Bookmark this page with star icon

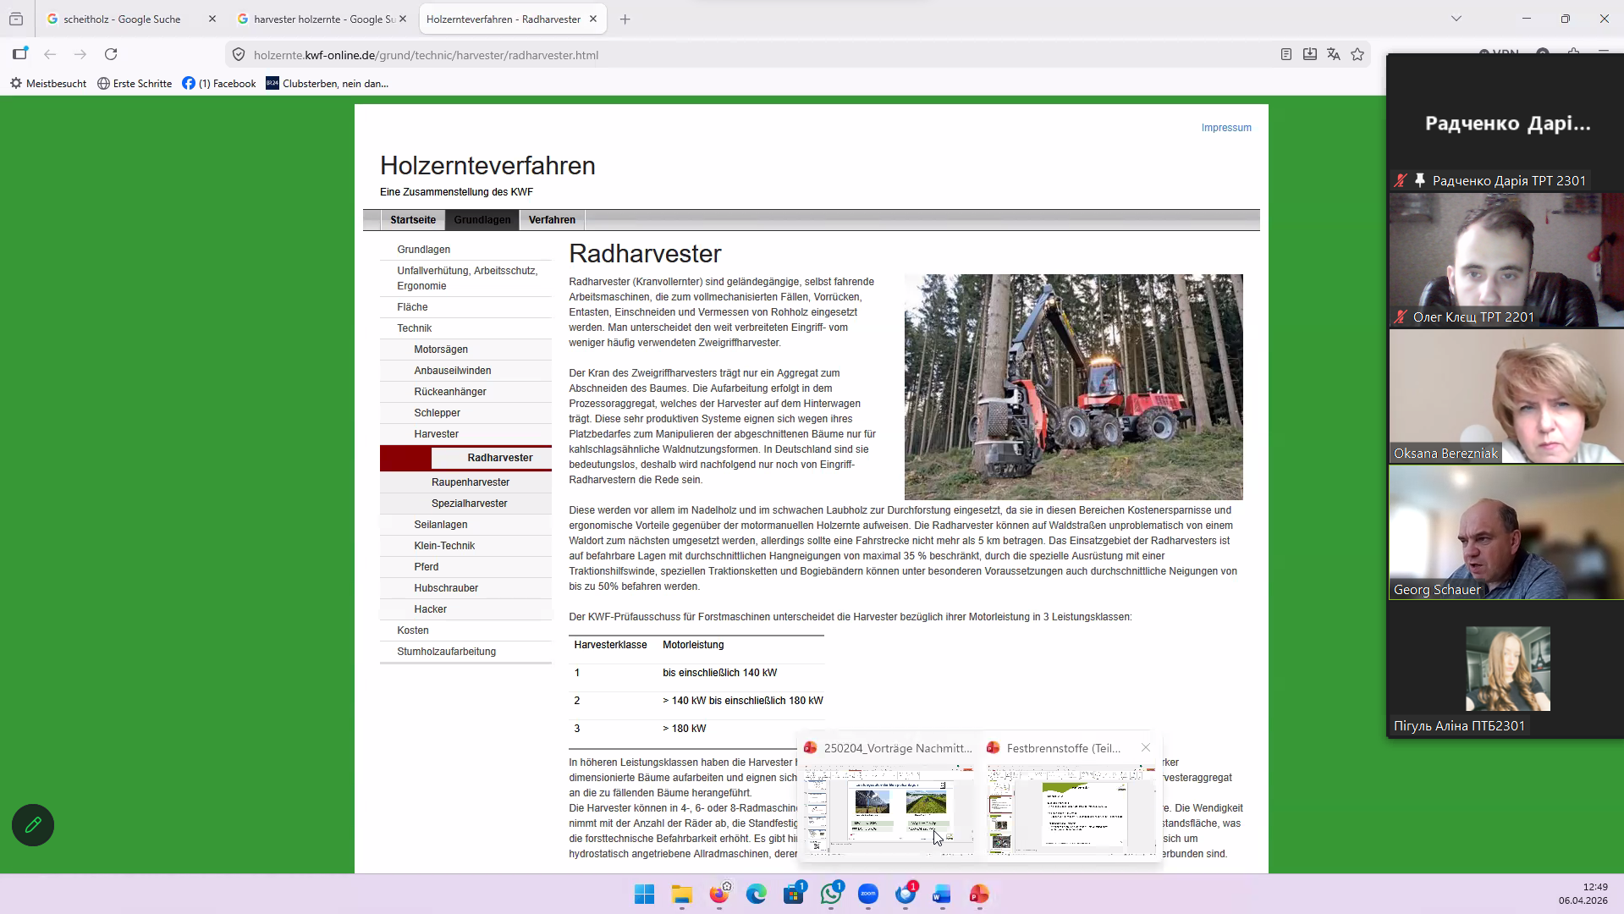1357,54
